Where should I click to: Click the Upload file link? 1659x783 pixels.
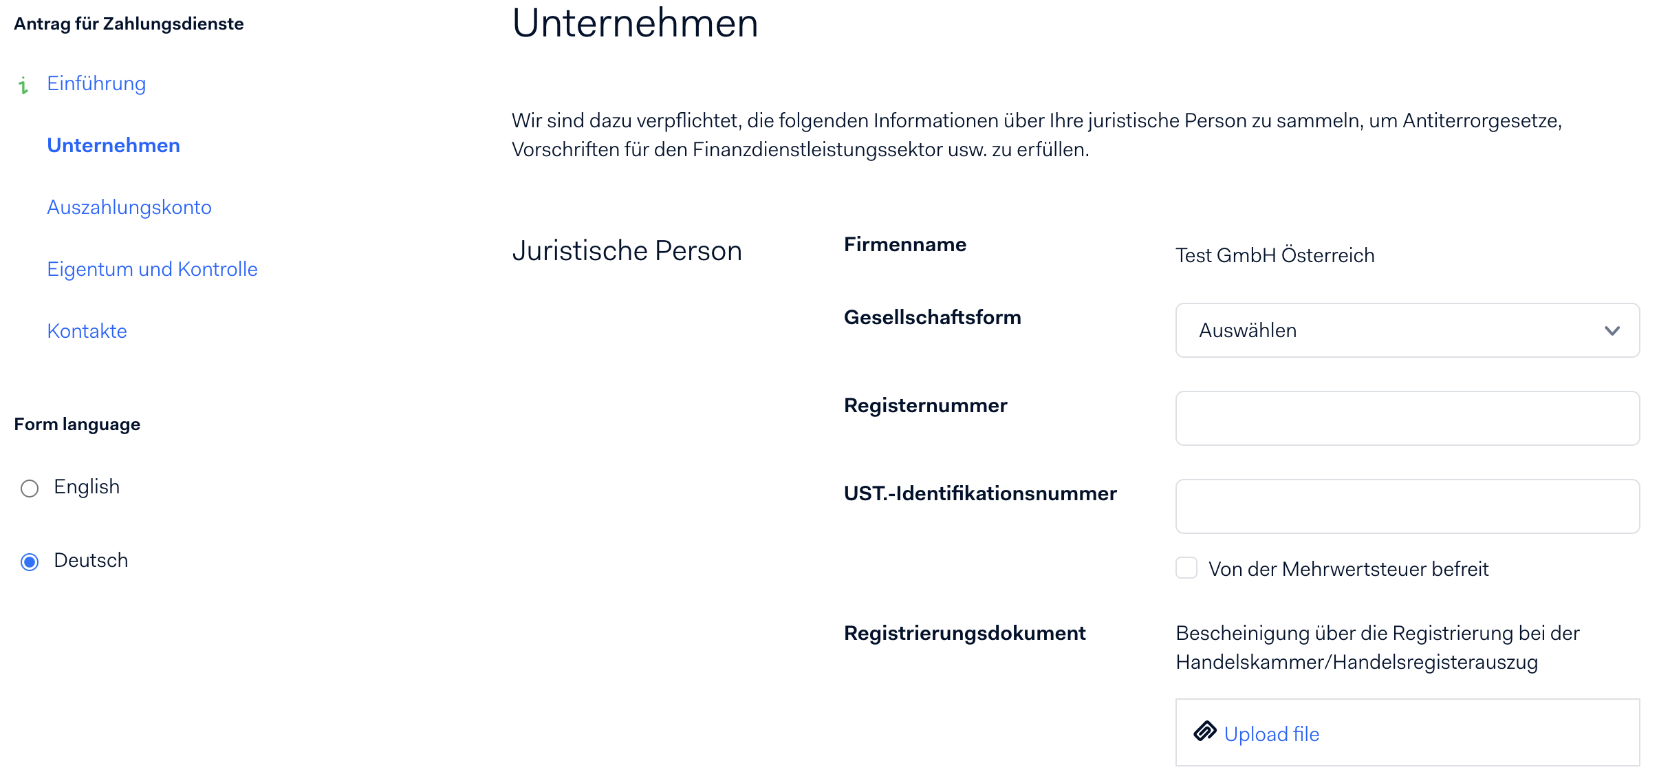pos(1272,733)
